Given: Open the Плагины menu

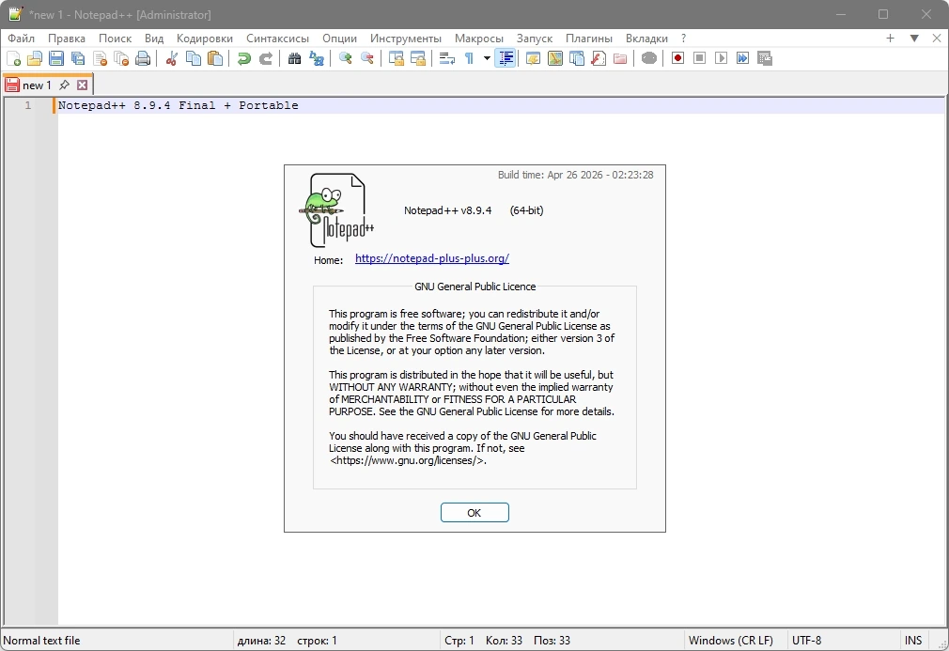Looking at the screenshot, I should click(x=589, y=39).
